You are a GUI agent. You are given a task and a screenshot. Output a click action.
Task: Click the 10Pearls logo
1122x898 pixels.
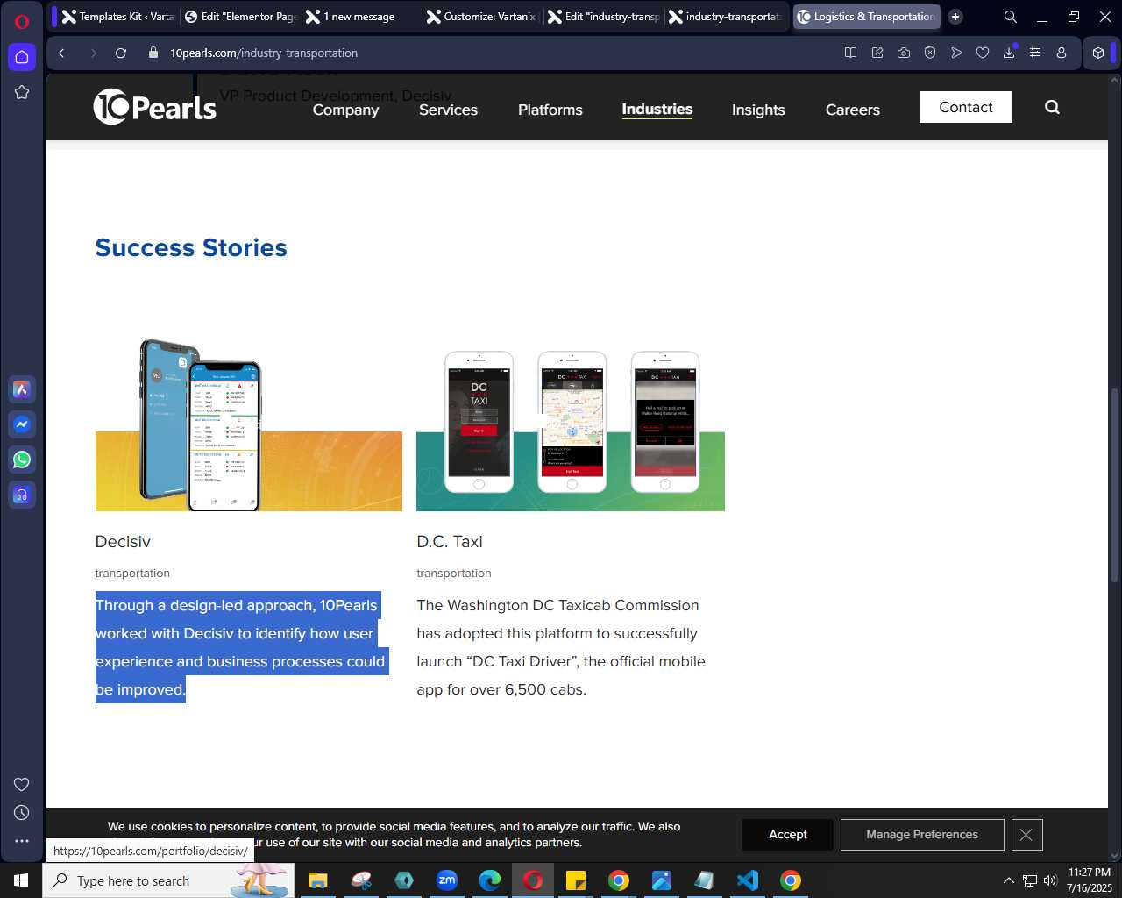coord(155,107)
